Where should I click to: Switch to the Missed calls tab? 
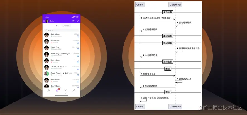pyautogui.click(x=66, y=25)
